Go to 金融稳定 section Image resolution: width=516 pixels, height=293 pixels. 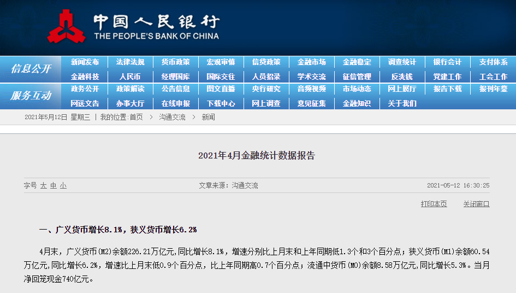pyautogui.click(x=357, y=62)
